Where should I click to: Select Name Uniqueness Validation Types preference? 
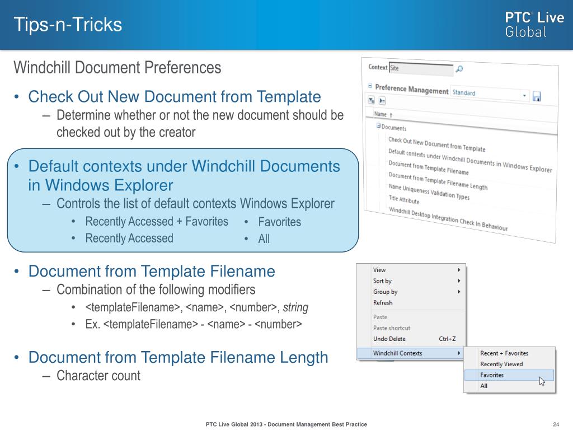point(429,192)
